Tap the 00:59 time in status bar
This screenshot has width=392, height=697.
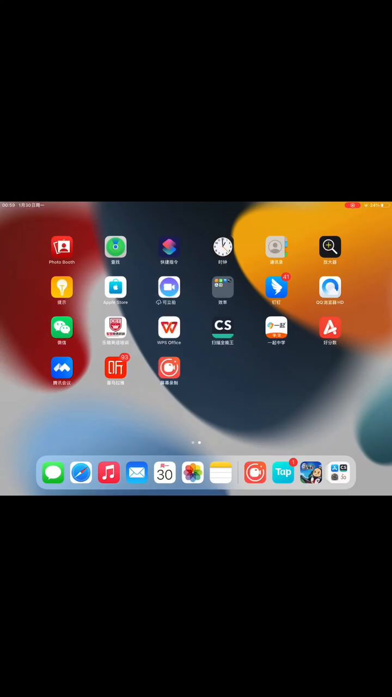pos(8,205)
